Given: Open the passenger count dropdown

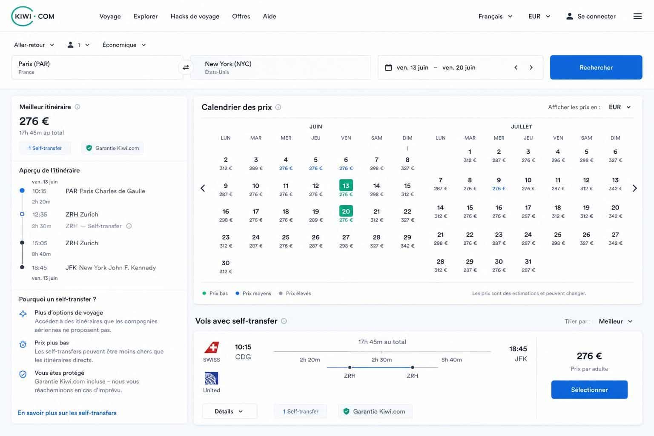Looking at the screenshot, I should (x=79, y=45).
